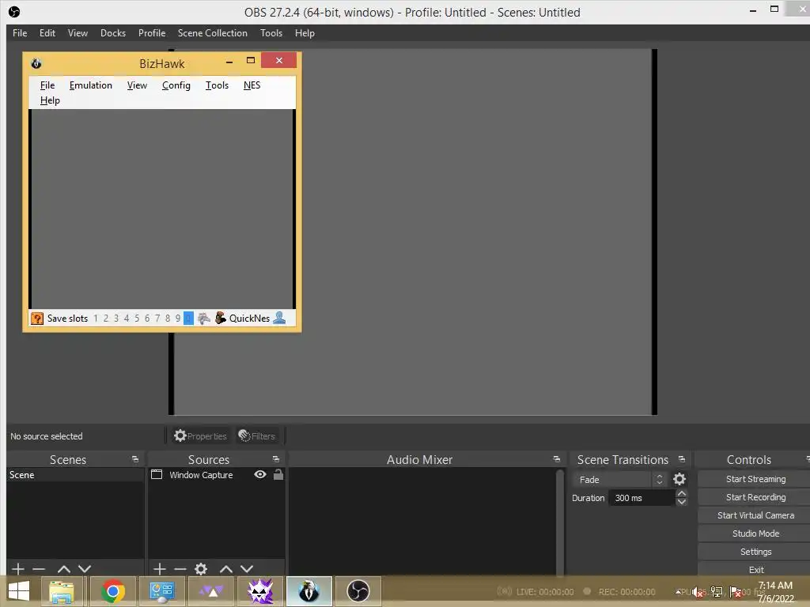Select the Scene entry in Scenes list

75,475
